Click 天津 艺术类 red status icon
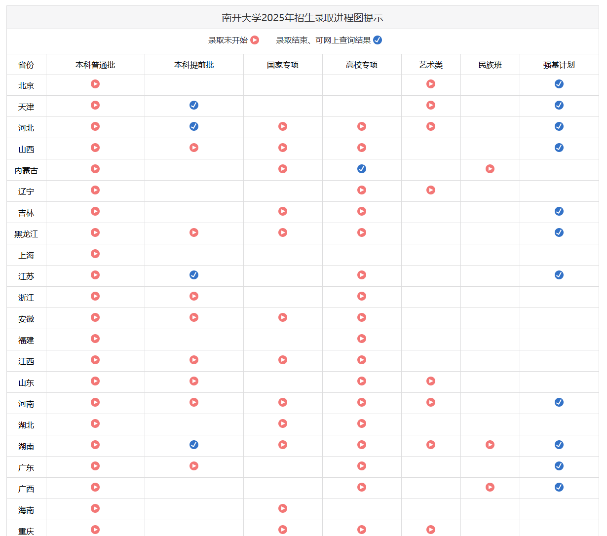This screenshot has width=607, height=536. coord(431,105)
